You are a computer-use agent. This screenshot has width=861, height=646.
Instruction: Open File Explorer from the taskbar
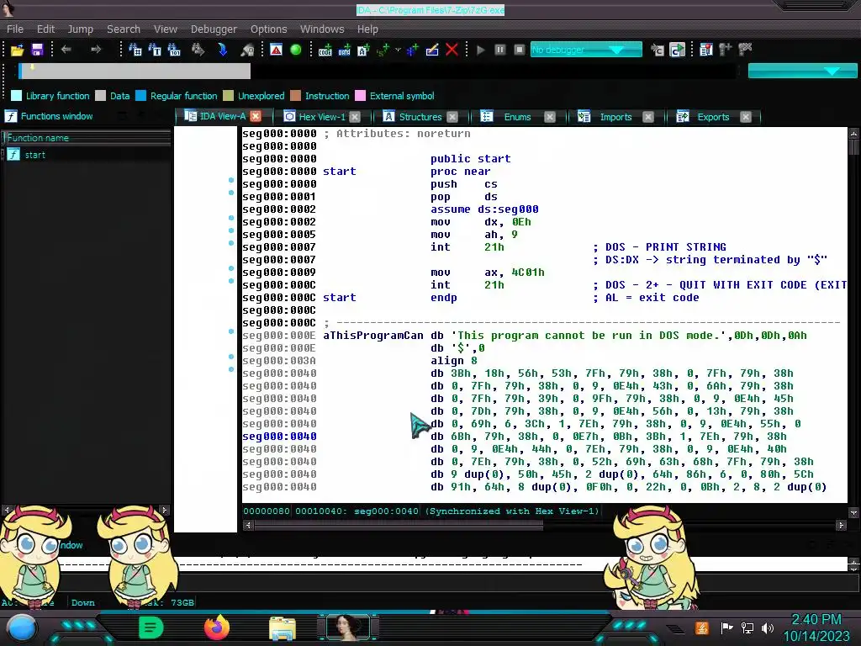283,629
